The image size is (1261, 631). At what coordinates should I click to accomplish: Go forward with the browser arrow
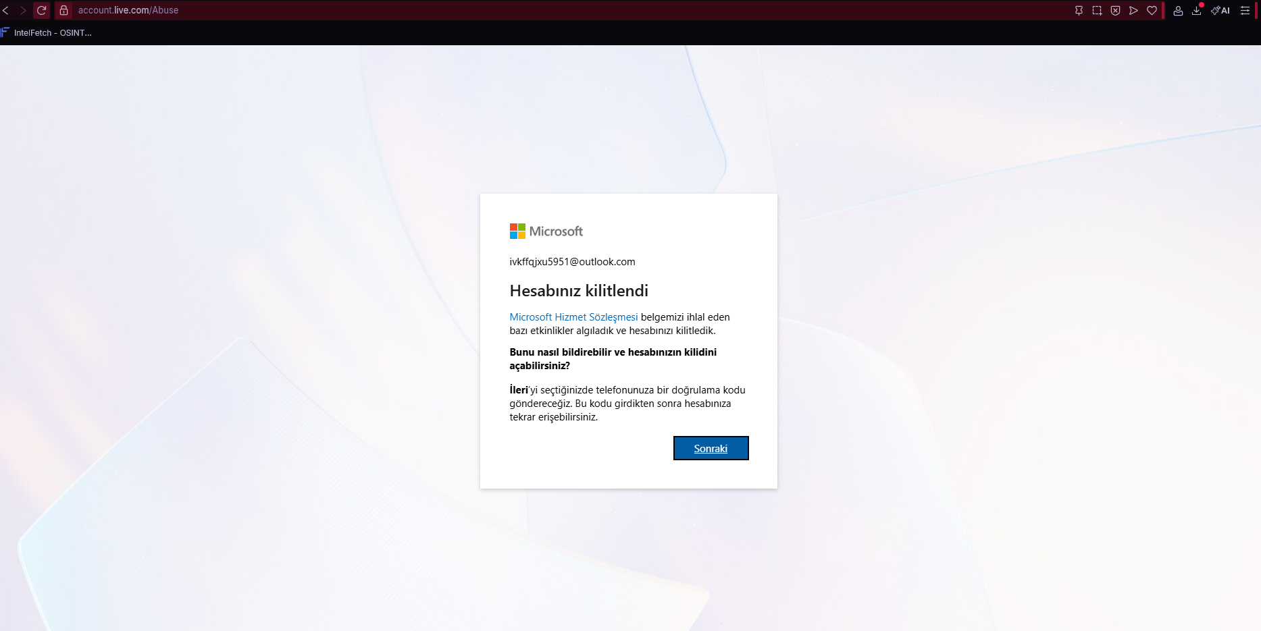23,10
